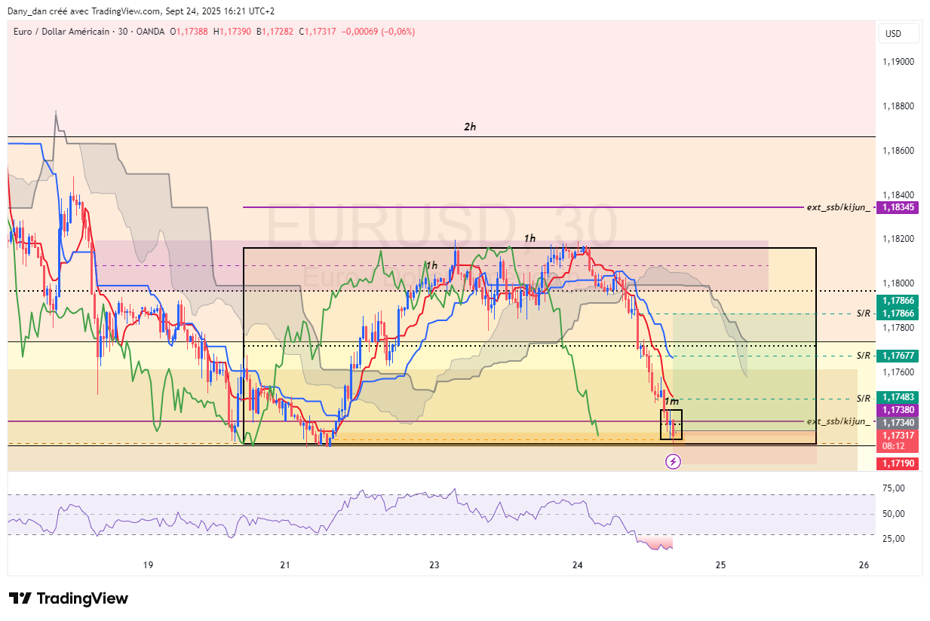930x621 pixels.
Task: Click the 1,19000 price scale label
Action: point(898,62)
